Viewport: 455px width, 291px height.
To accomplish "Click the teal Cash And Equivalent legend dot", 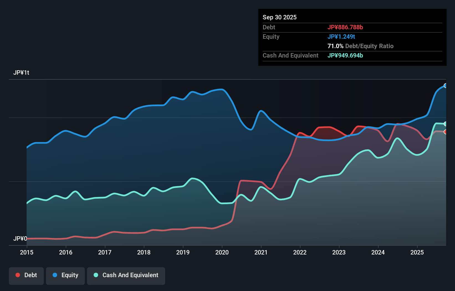I will [x=96, y=275].
